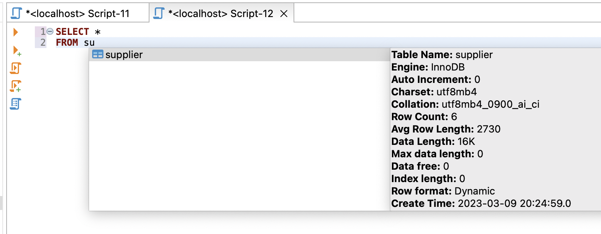
Task: Run the Execute SQL statement icon
Action: (15, 32)
